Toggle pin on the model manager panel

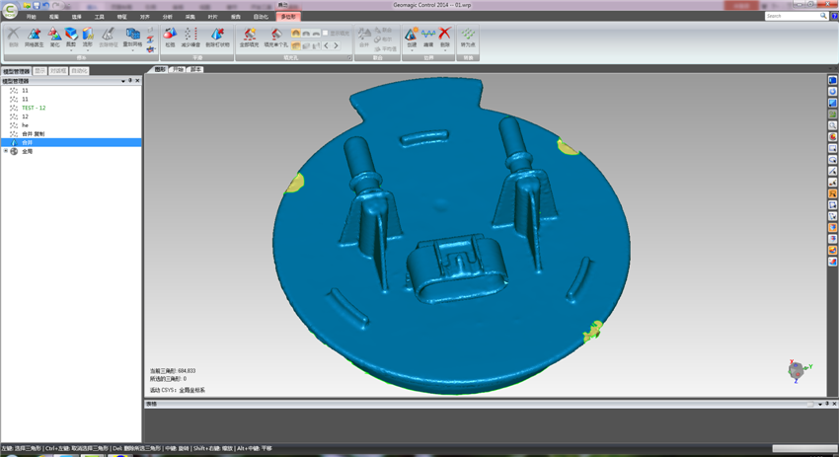[x=130, y=81]
